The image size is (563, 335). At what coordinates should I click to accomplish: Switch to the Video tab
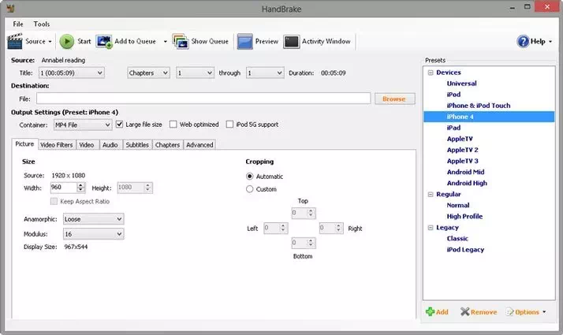coord(87,145)
